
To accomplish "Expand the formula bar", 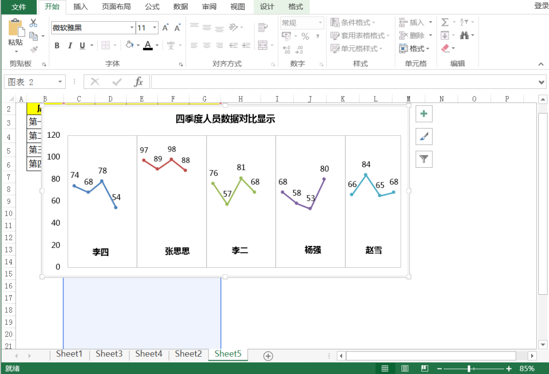I will tap(541, 82).
